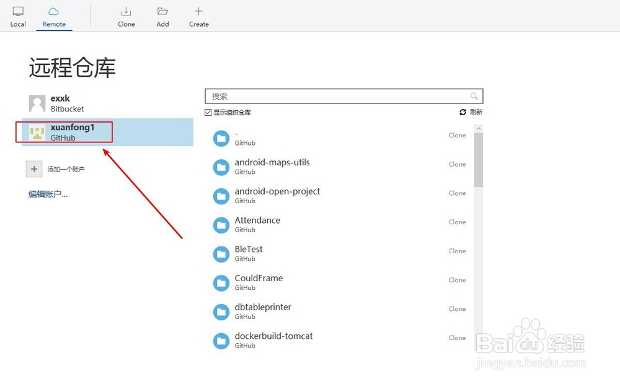Click the 刷新 refresh label
The height and width of the screenshot is (384, 620).
click(x=476, y=112)
